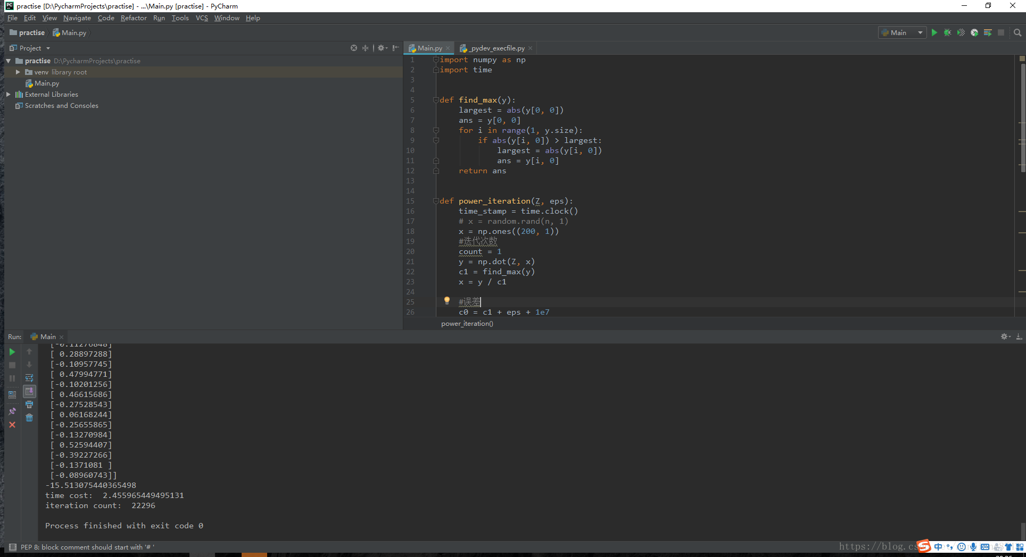The height and width of the screenshot is (557, 1026).
Task: Open Sogou emoji smiley panel
Action: (961, 547)
